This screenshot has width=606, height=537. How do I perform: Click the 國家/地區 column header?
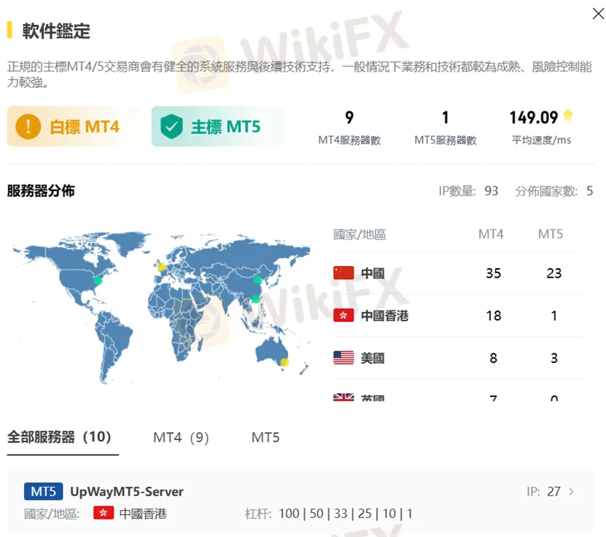pyautogui.click(x=360, y=235)
